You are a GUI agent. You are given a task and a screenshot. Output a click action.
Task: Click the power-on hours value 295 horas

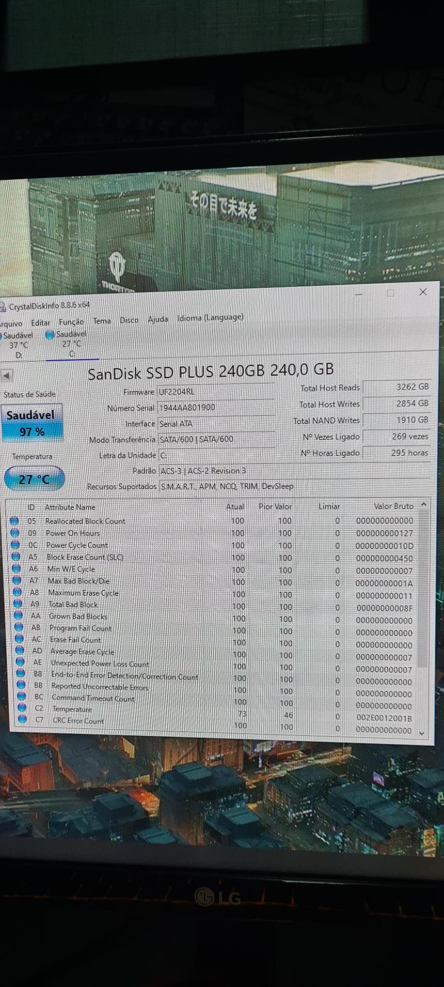(396, 453)
